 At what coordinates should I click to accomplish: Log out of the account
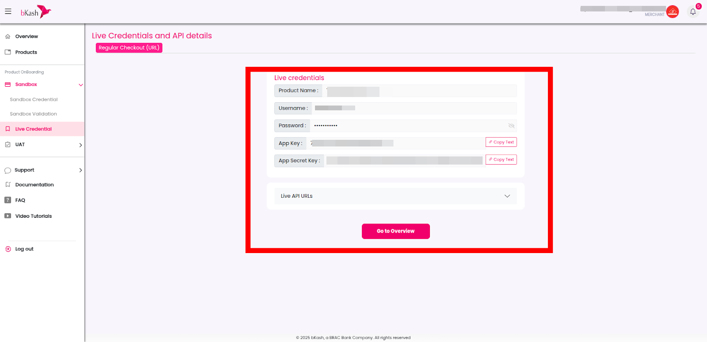point(24,249)
